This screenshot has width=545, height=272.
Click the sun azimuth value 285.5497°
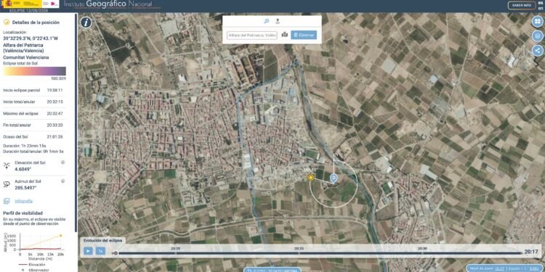tap(25, 188)
